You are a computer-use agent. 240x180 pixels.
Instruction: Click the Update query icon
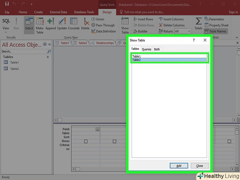62,22
